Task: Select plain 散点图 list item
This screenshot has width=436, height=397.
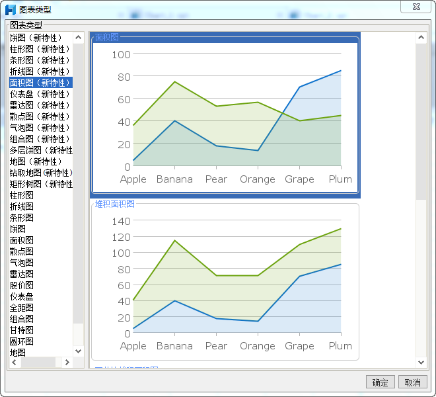Action: (x=41, y=251)
